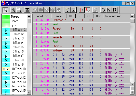Click note-type icon in row 2.4.240

point(116,85)
